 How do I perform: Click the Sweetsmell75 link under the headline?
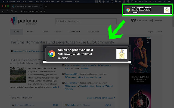tap(19, 51)
